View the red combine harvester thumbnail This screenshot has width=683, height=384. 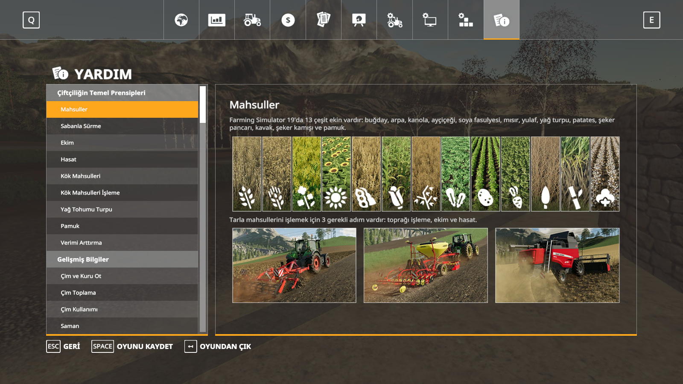(x=557, y=265)
